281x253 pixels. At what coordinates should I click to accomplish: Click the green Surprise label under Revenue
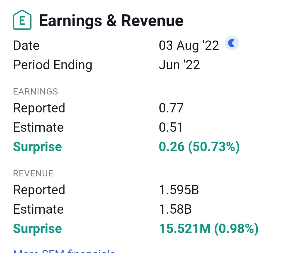pos(38,229)
